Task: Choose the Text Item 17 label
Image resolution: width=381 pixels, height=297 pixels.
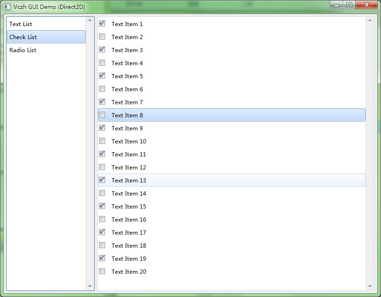Action: pos(129,233)
